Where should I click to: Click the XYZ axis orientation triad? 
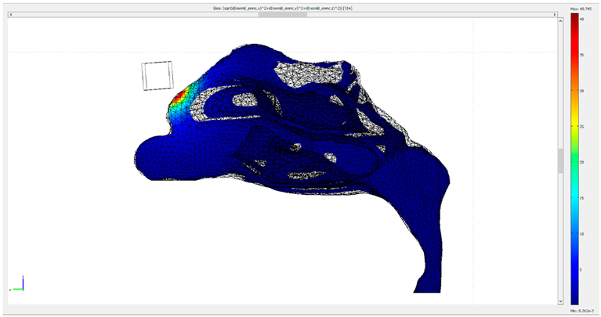pyautogui.click(x=19, y=284)
